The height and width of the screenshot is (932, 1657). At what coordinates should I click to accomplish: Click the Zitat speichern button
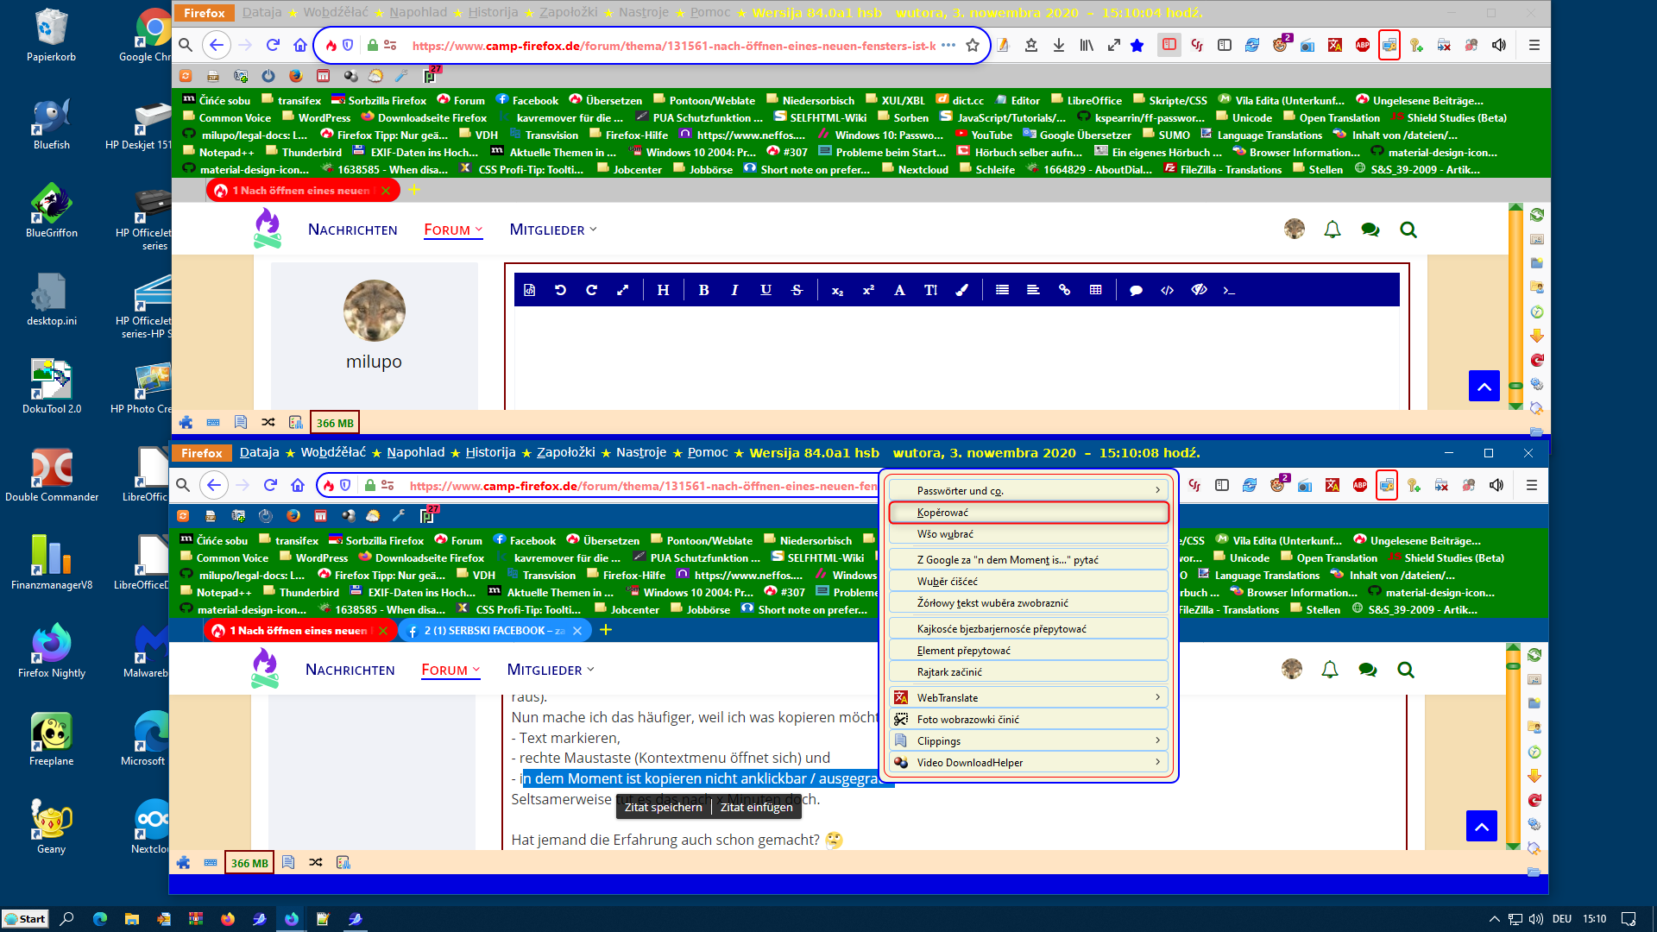point(663,807)
